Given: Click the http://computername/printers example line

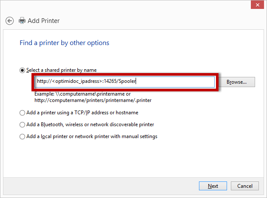Looking at the screenshot, I should click(93, 100).
